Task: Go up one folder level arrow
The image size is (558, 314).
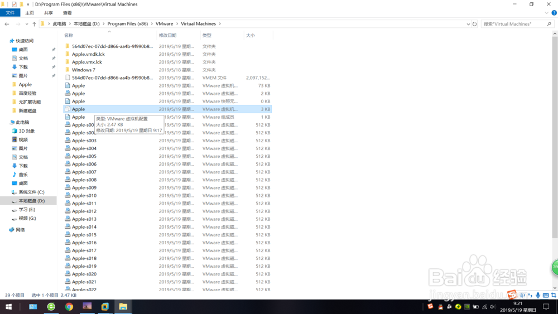Action: 34,24
